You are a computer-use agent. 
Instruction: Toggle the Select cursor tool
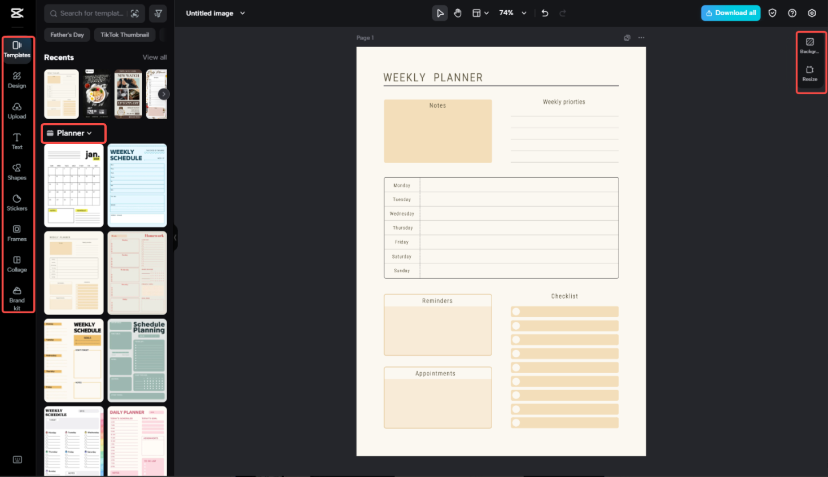click(440, 12)
